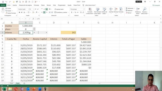The height and width of the screenshot is (91, 162).
Task: Click the decrease decimals icon
Action: [x=83, y=12]
